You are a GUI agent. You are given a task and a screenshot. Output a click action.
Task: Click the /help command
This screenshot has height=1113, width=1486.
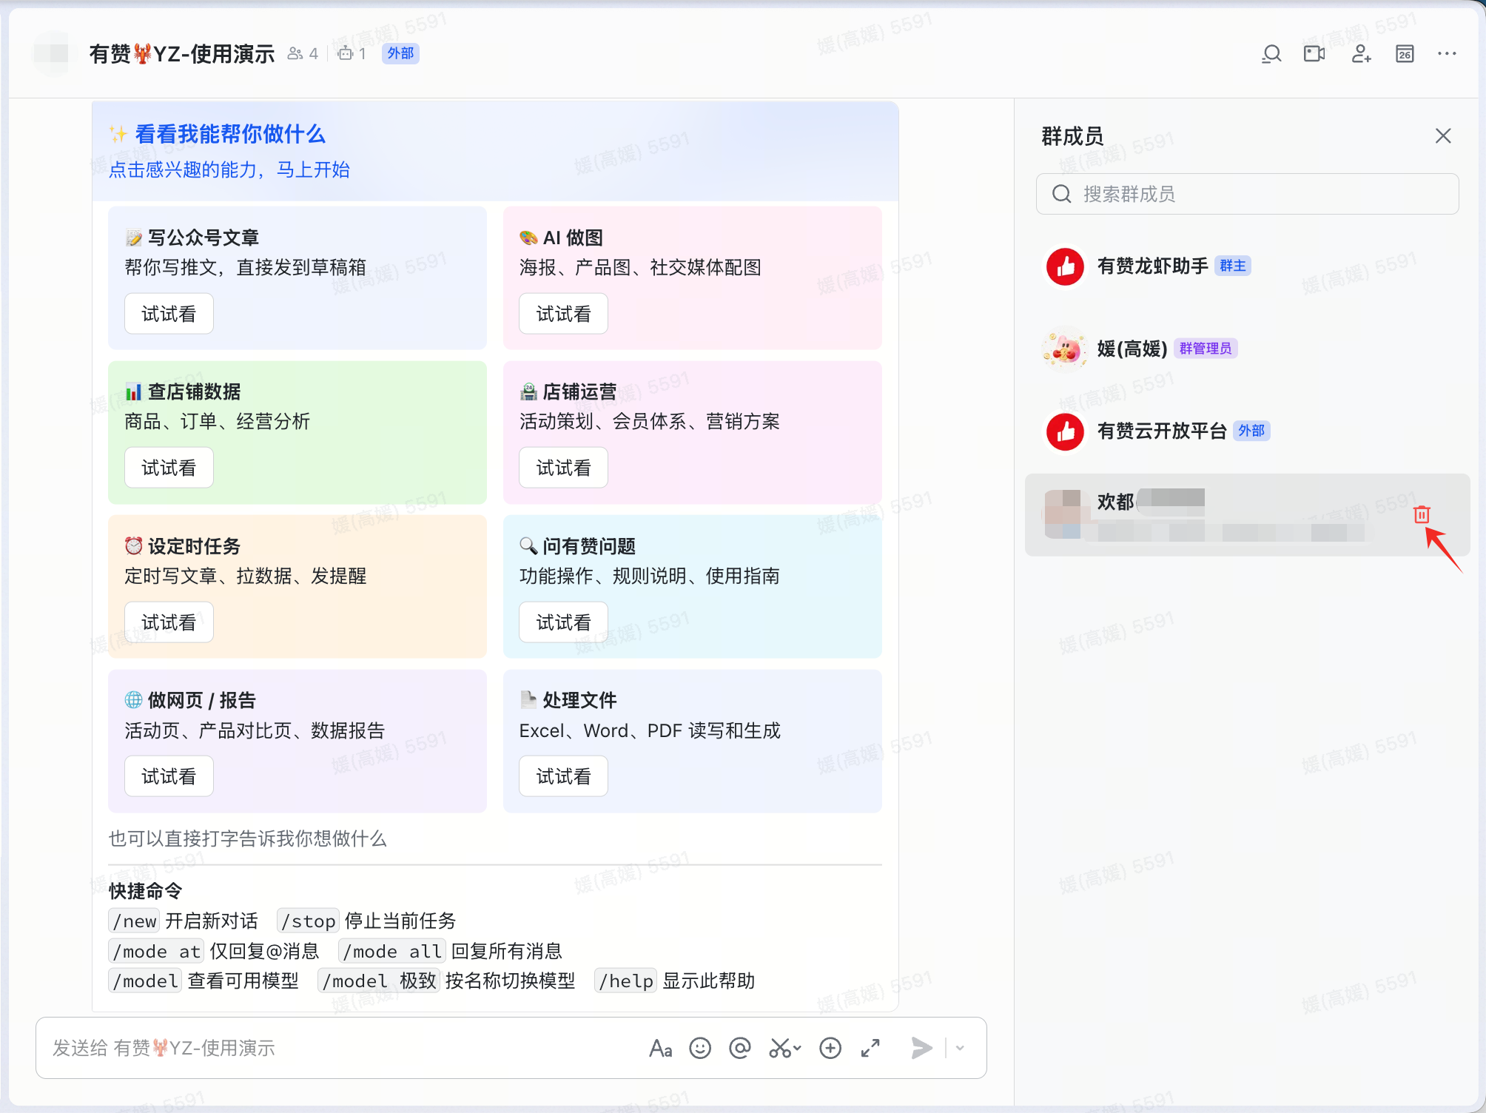625,981
